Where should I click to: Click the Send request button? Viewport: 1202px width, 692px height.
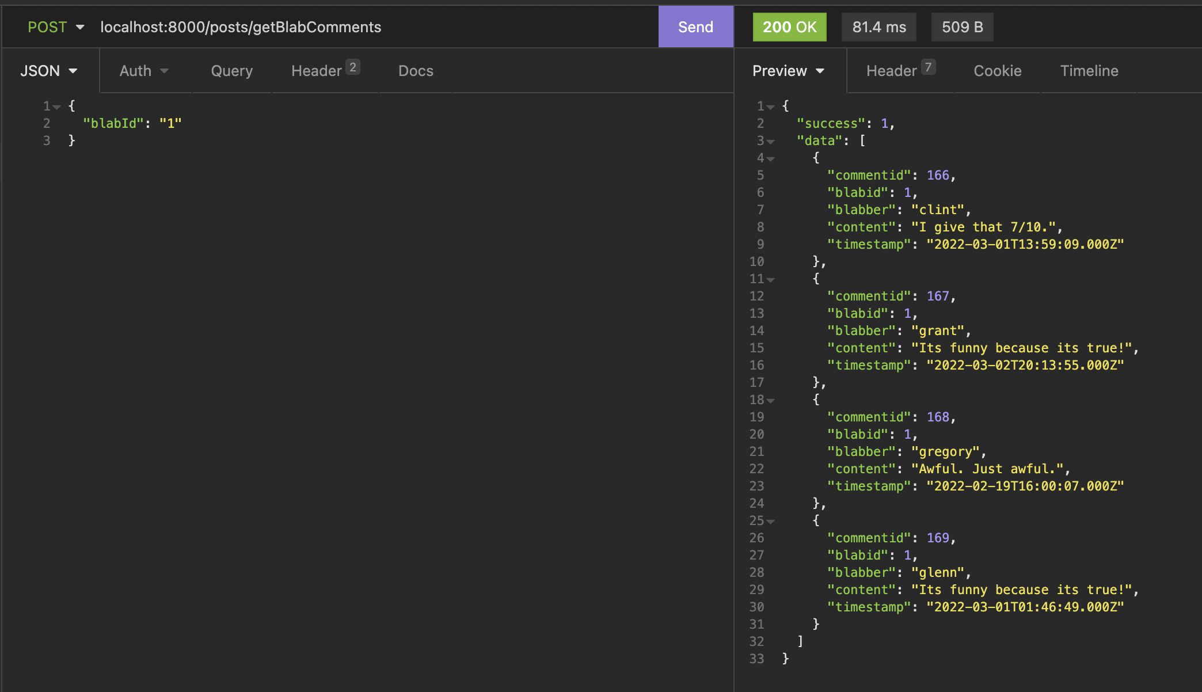point(695,27)
